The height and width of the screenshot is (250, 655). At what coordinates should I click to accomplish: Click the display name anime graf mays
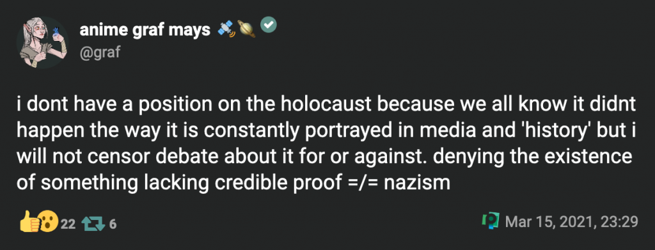[145, 29]
